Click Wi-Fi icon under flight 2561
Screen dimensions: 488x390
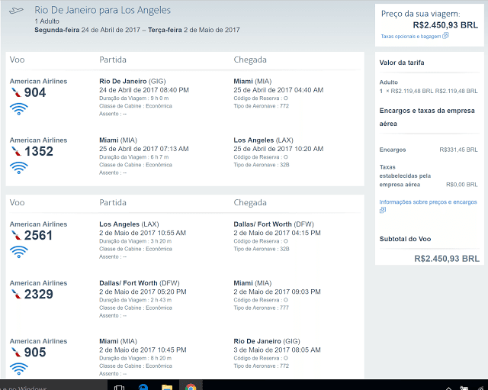18,252
